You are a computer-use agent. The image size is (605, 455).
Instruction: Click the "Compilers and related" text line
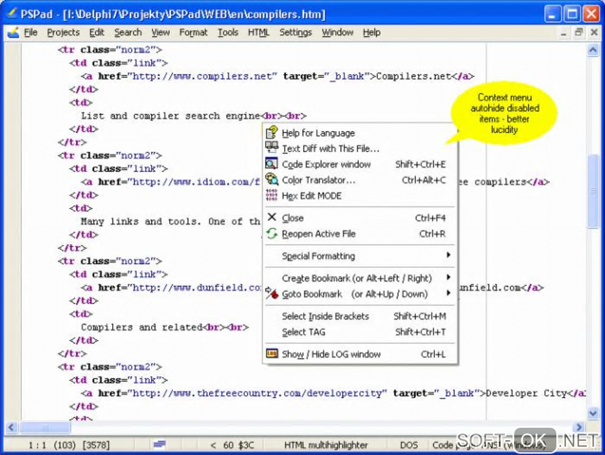click(x=142, y=327)
